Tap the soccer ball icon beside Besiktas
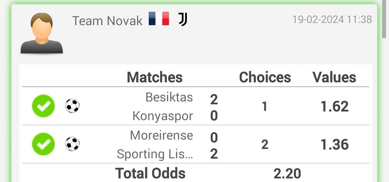The width and height of the screenshot is (389, 182). pyautogui.click(x=72, y=106)
